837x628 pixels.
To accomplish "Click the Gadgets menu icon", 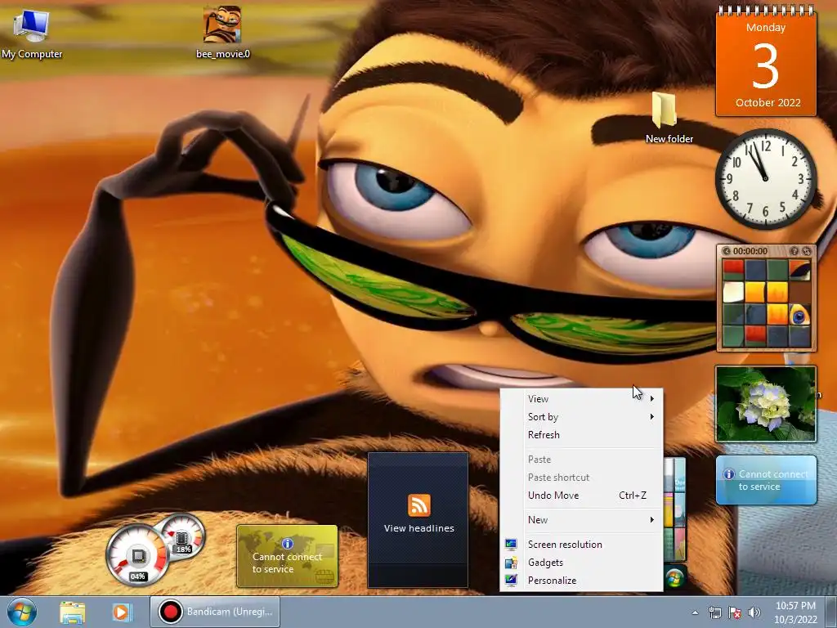I will (x=511, y=563).
